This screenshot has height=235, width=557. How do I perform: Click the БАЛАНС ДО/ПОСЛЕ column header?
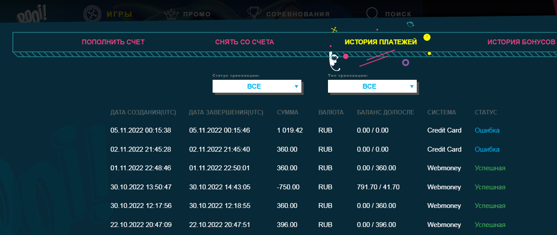coord(386,113)
